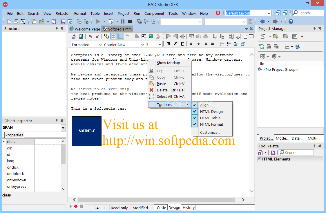Click the subscript icon
326x213 pixels.
tap(90, 36)
